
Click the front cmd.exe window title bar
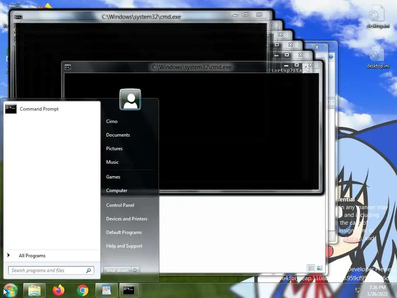coord(192,67)
